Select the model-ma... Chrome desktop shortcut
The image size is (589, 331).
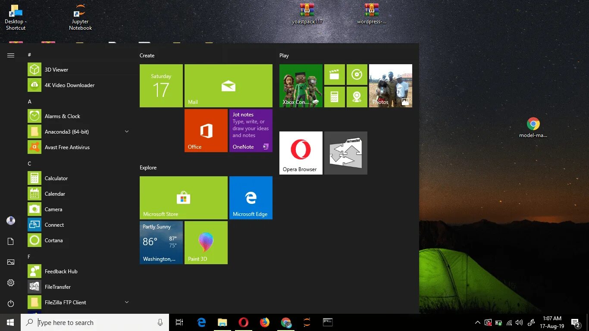click(x=533, y=128)
